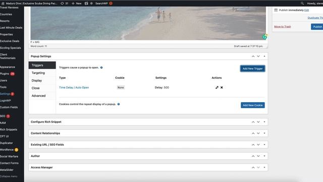Click Edit next to Publish immediately

(306, 10)
